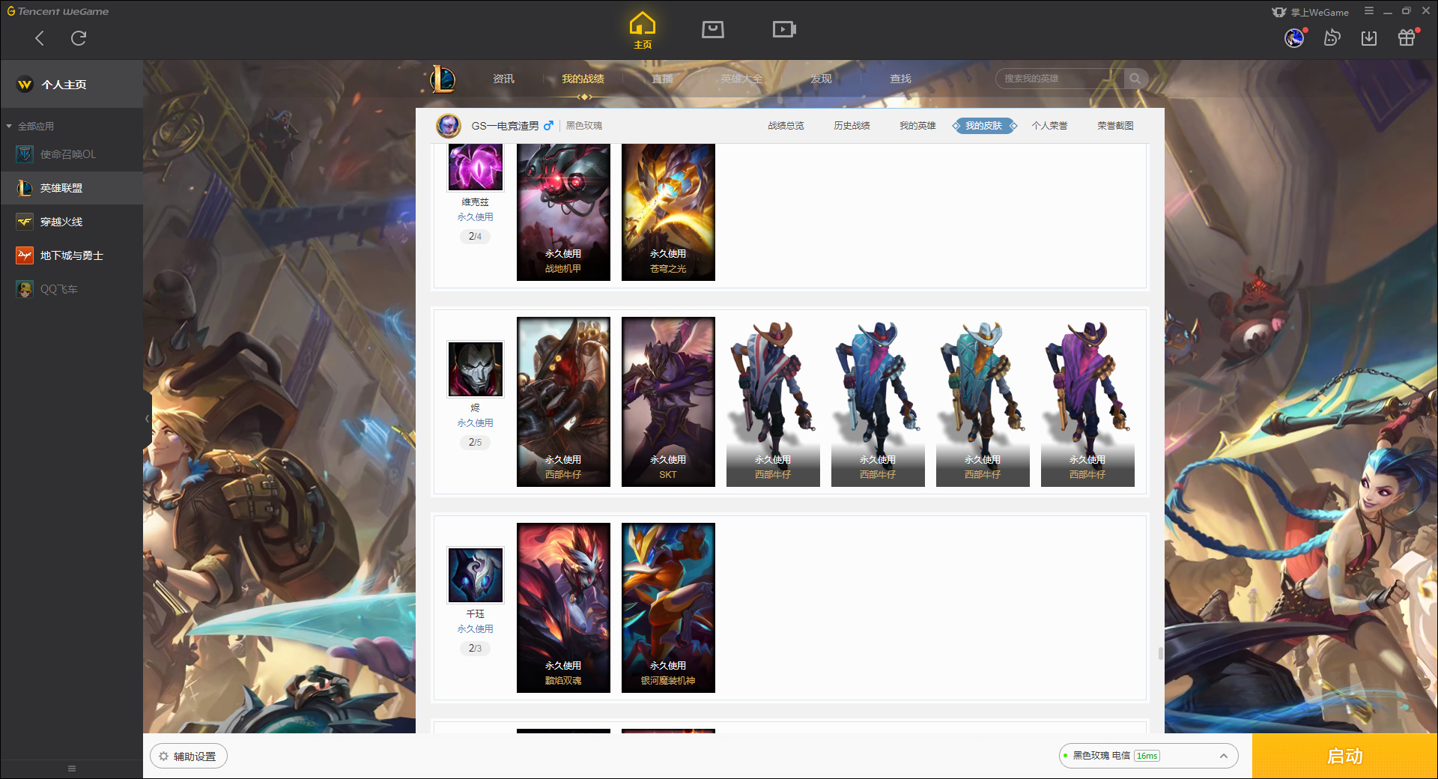Open the gift box icon
The image size is (1438, 779).
1407,37
